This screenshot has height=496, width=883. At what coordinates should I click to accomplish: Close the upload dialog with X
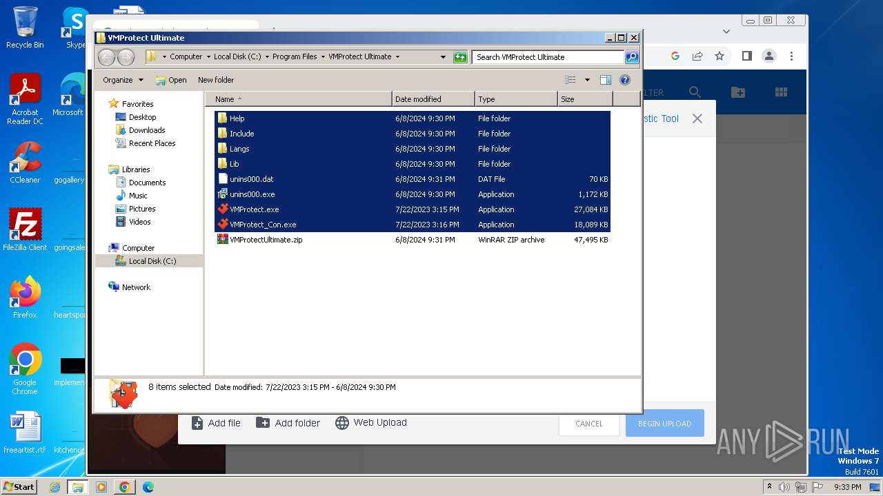click(697, 118)
